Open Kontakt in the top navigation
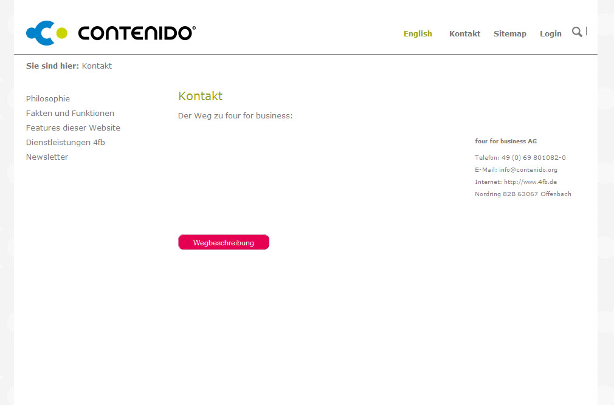Image resolution: width=614 pixels, height=405 pixels. coord(464,34)
